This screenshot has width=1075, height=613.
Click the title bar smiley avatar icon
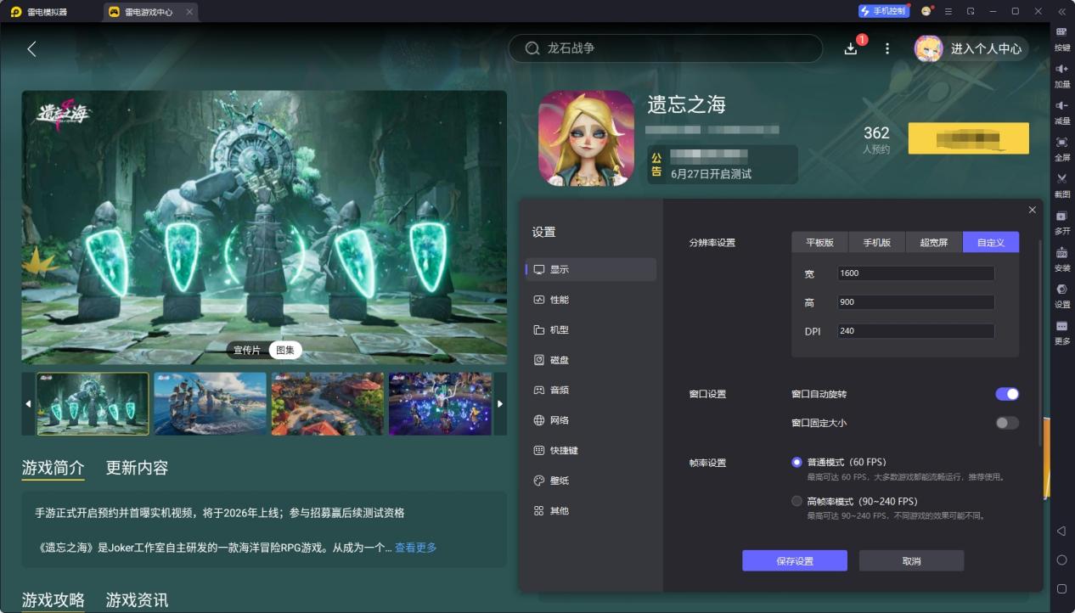coord(926,11)
